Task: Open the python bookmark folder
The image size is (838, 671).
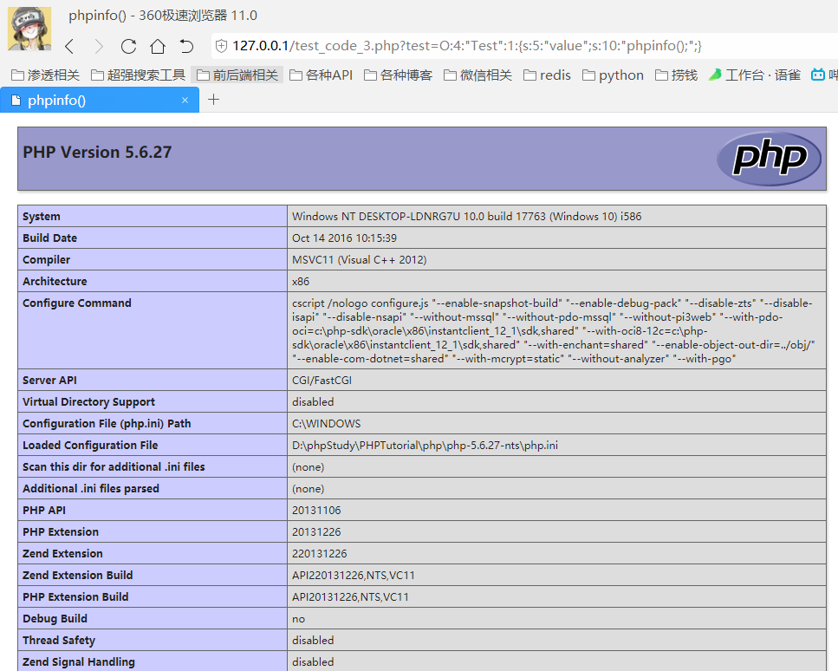Action: [613, 75]
